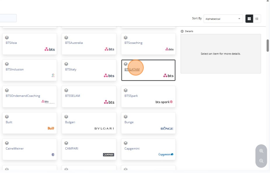Select Bulgari name text
This screenshot has width=270, height=173.
coord(70,122)
